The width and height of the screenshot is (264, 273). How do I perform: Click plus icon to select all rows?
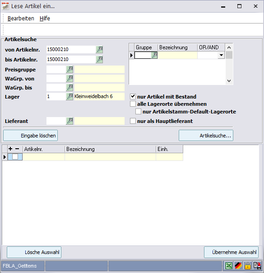point(10,149)
